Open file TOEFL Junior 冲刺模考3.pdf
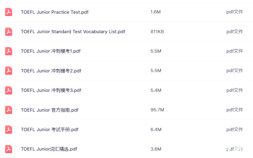 [51, 90]
